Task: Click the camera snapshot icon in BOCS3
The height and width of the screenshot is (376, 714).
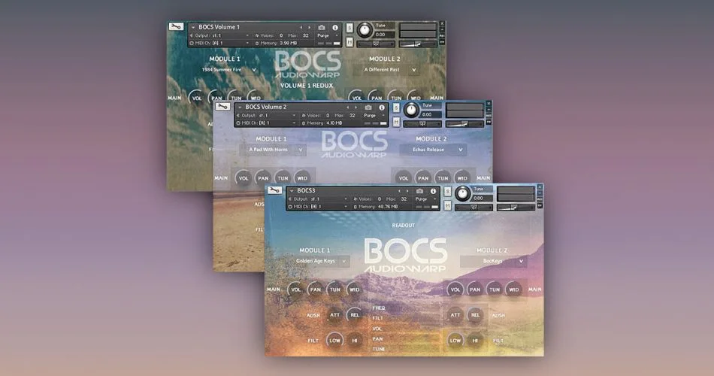Action: click(x=419, y=191)
